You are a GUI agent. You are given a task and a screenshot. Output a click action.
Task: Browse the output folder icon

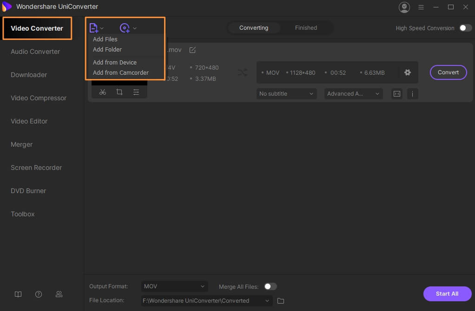click(x=281, y=301)
